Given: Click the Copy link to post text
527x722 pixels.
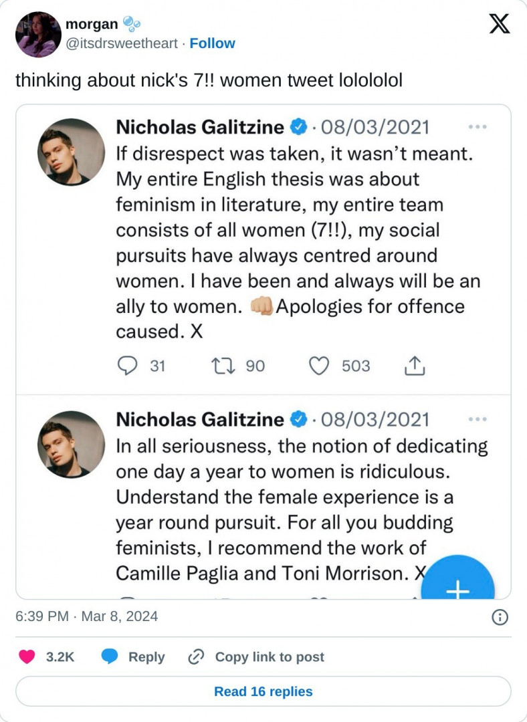Looking at the screenshot, I should (270, 657).
